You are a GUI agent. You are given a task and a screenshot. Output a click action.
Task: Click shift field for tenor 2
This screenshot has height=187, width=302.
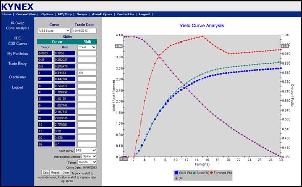pos(87,79)
